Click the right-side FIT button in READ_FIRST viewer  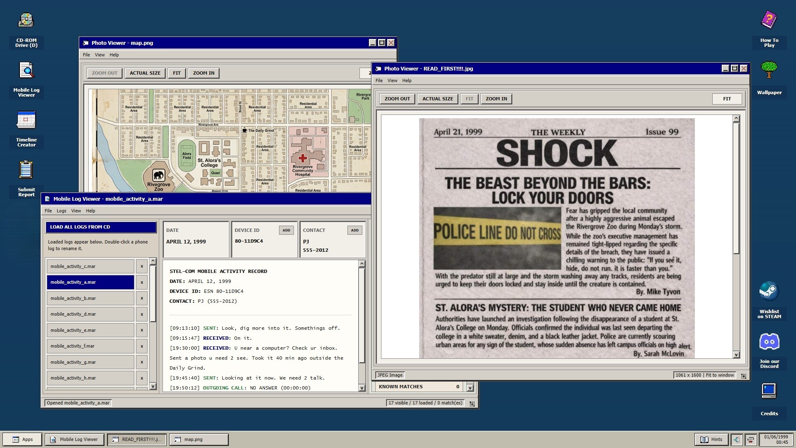[x=727, y=99]
